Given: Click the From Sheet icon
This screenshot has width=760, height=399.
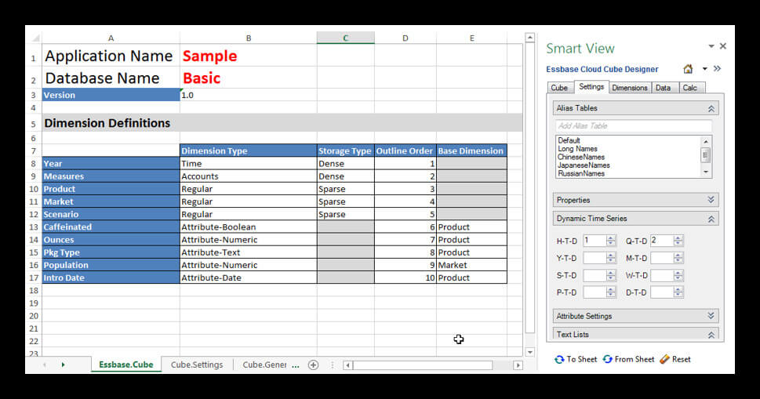Looking at the screenshot, I should point(608,359).
